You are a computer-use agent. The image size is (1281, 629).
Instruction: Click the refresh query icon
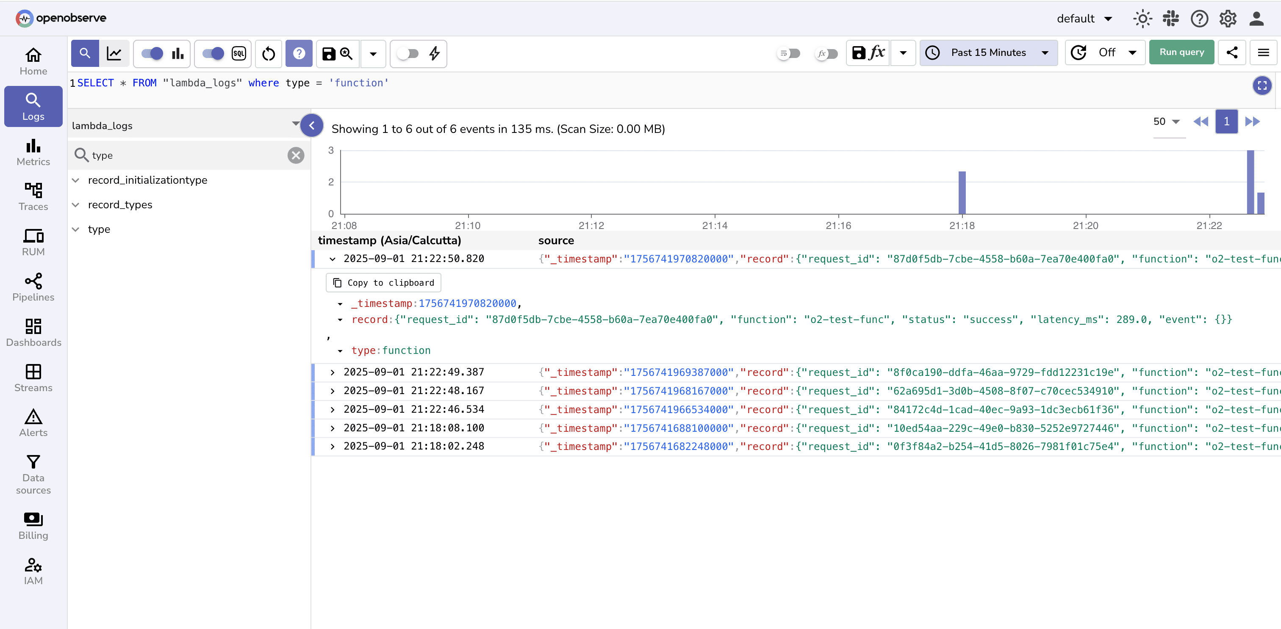[x=268, y=53]
